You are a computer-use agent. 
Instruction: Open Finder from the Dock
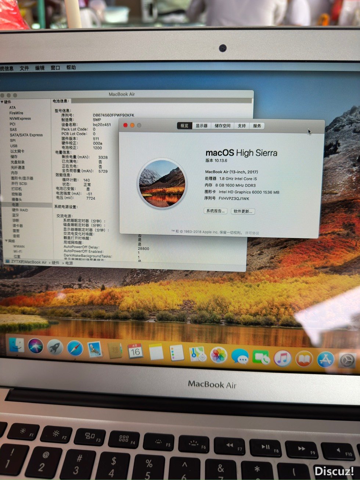click(x=16, y=345)
